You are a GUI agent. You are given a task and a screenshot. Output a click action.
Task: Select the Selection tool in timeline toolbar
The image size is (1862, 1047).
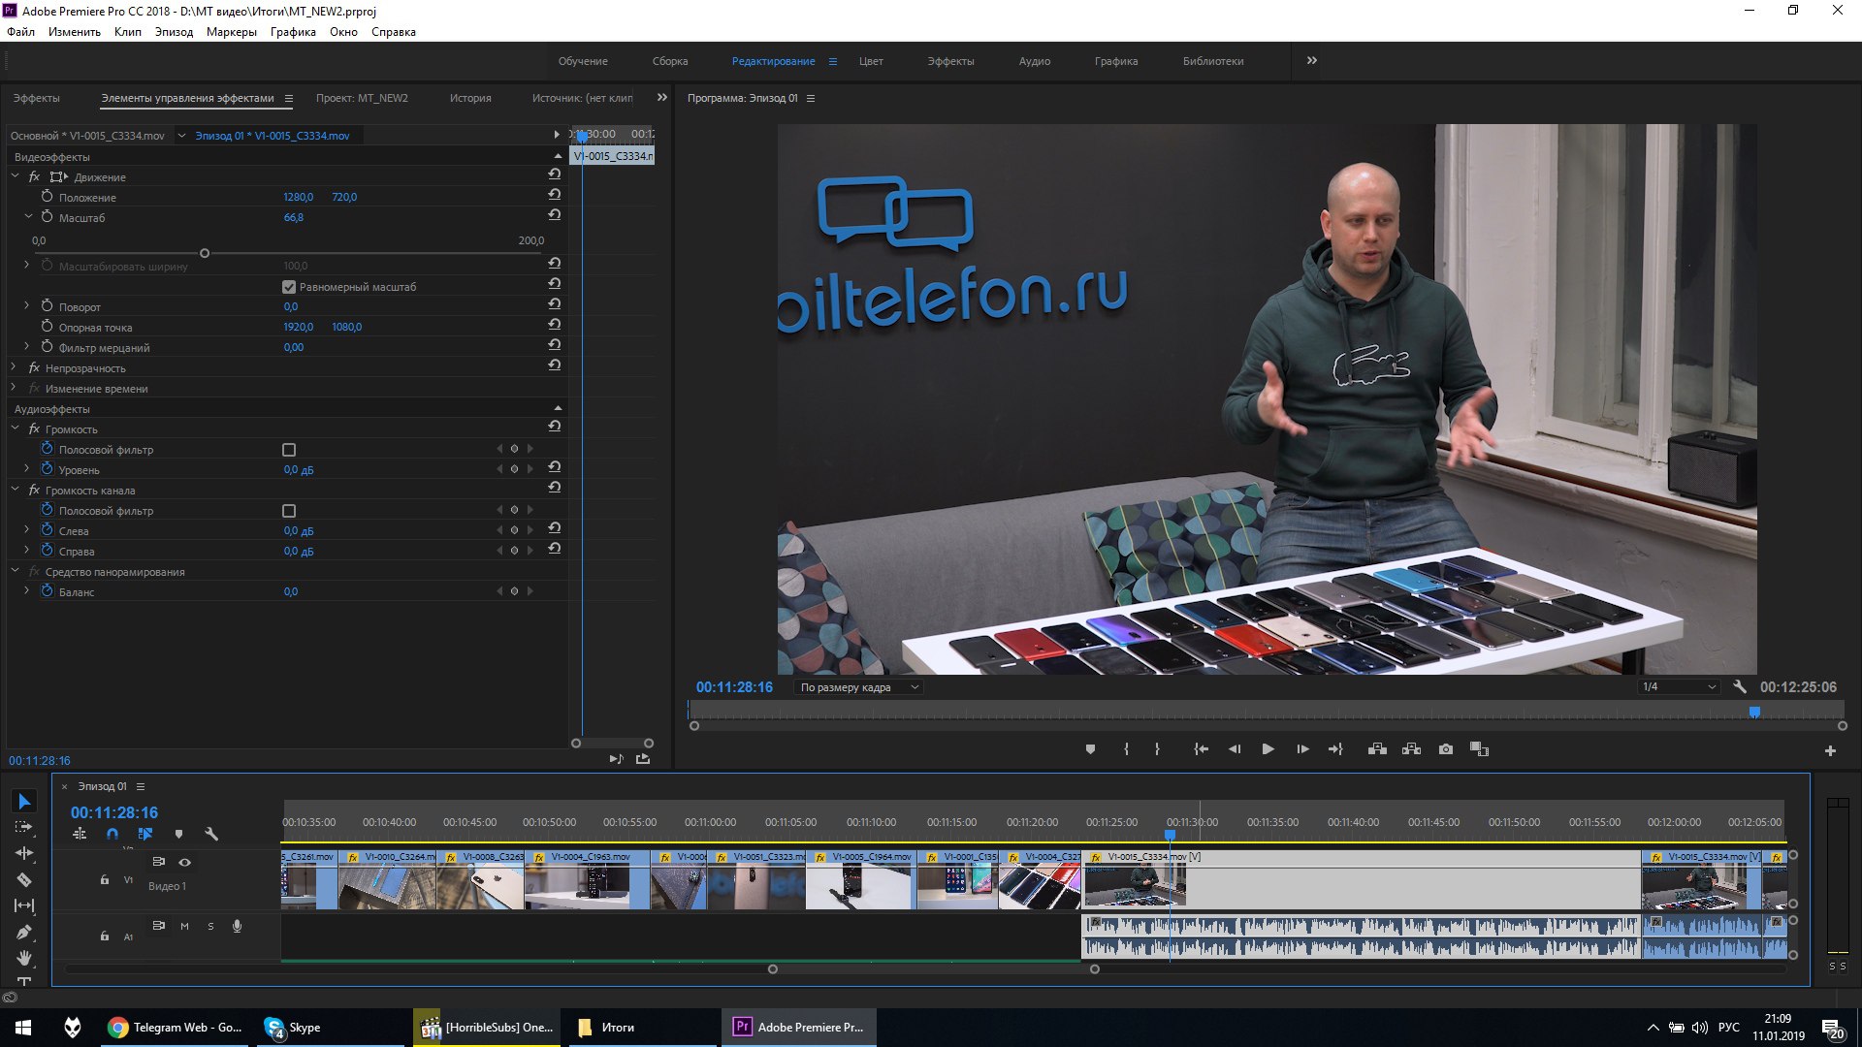coord(25,801)
